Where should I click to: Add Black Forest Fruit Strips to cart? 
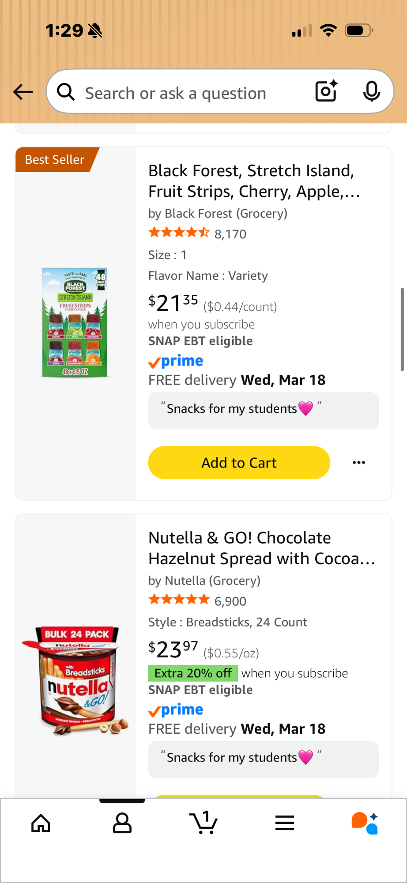click(239, 463)
